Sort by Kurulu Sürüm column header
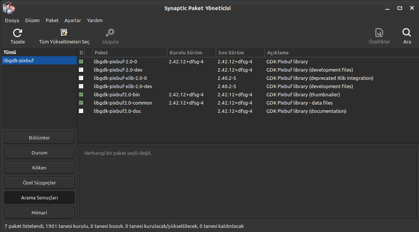The width and height of the screenshot is (419, 232). click(191, 52)
